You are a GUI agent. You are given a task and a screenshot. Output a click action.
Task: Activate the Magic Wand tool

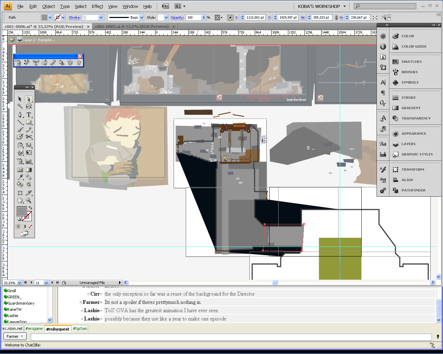(20, 106)
